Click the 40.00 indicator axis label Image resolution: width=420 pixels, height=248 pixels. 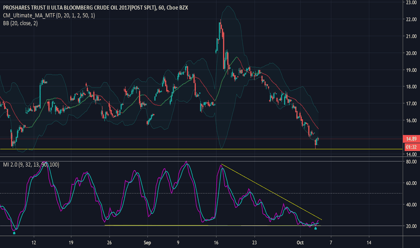411,205
